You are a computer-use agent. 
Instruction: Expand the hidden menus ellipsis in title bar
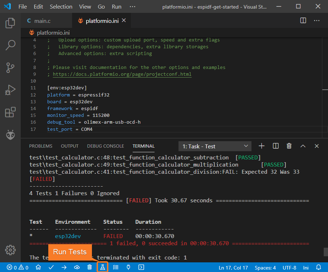click(x=132, y=7)
